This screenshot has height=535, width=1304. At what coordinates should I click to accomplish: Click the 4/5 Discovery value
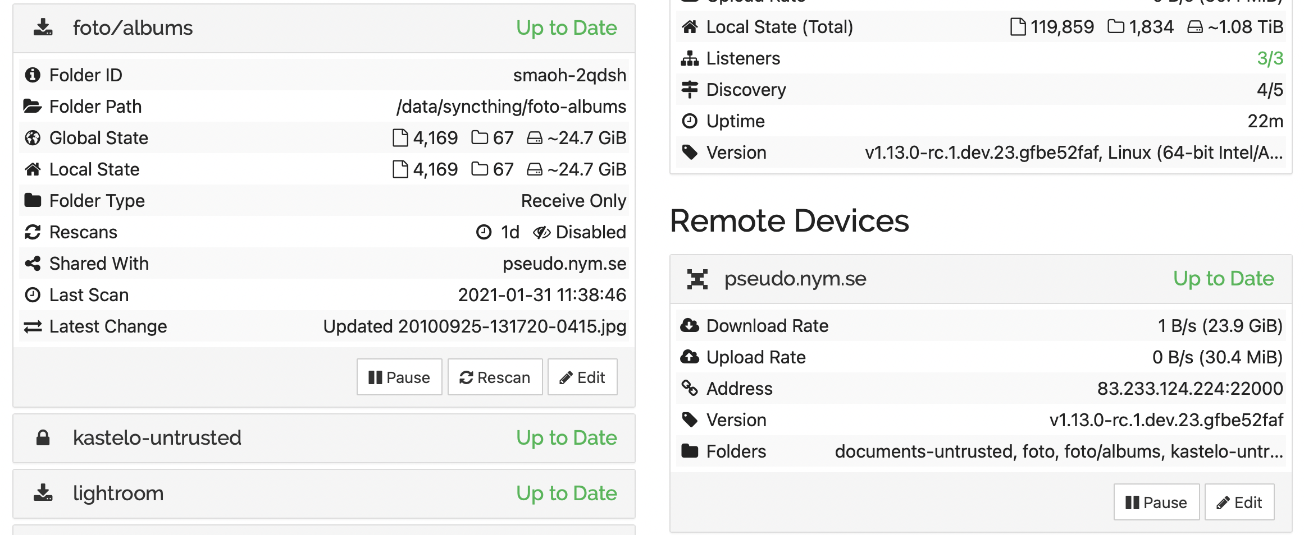coord(1270,90)
